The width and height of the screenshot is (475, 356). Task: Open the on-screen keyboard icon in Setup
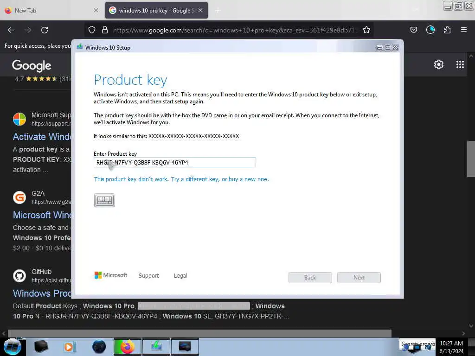point(104,200)
